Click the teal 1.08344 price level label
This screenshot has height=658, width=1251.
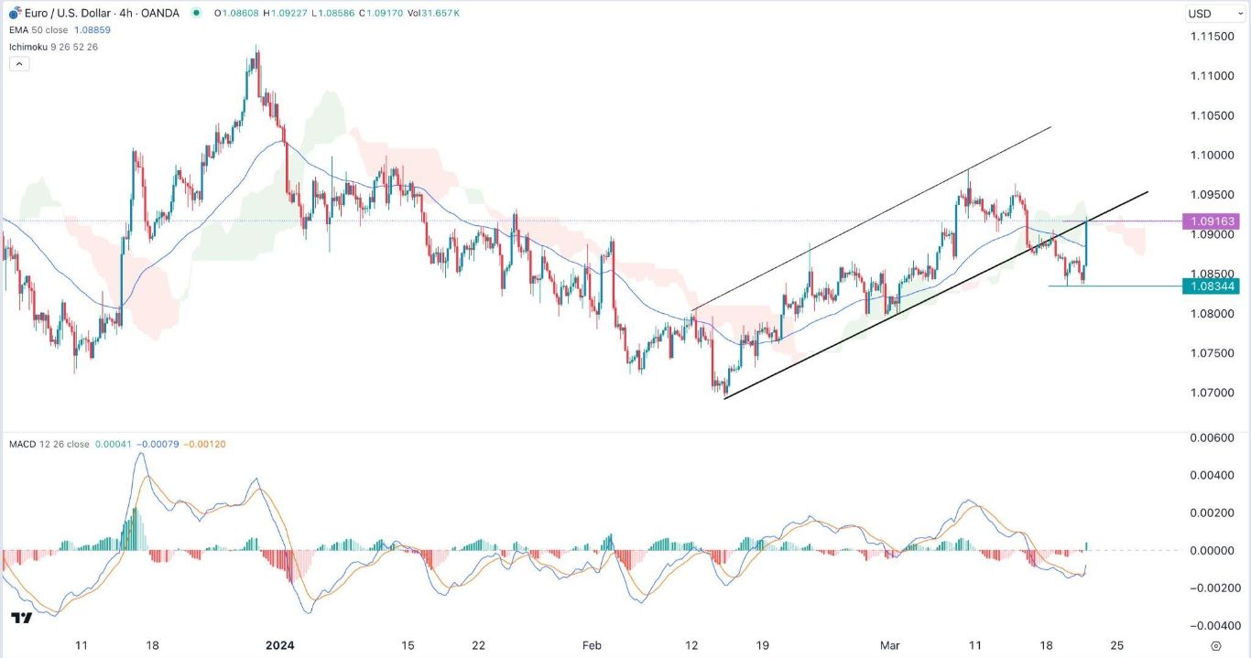pyautogui.click(x=1211, y=286)
